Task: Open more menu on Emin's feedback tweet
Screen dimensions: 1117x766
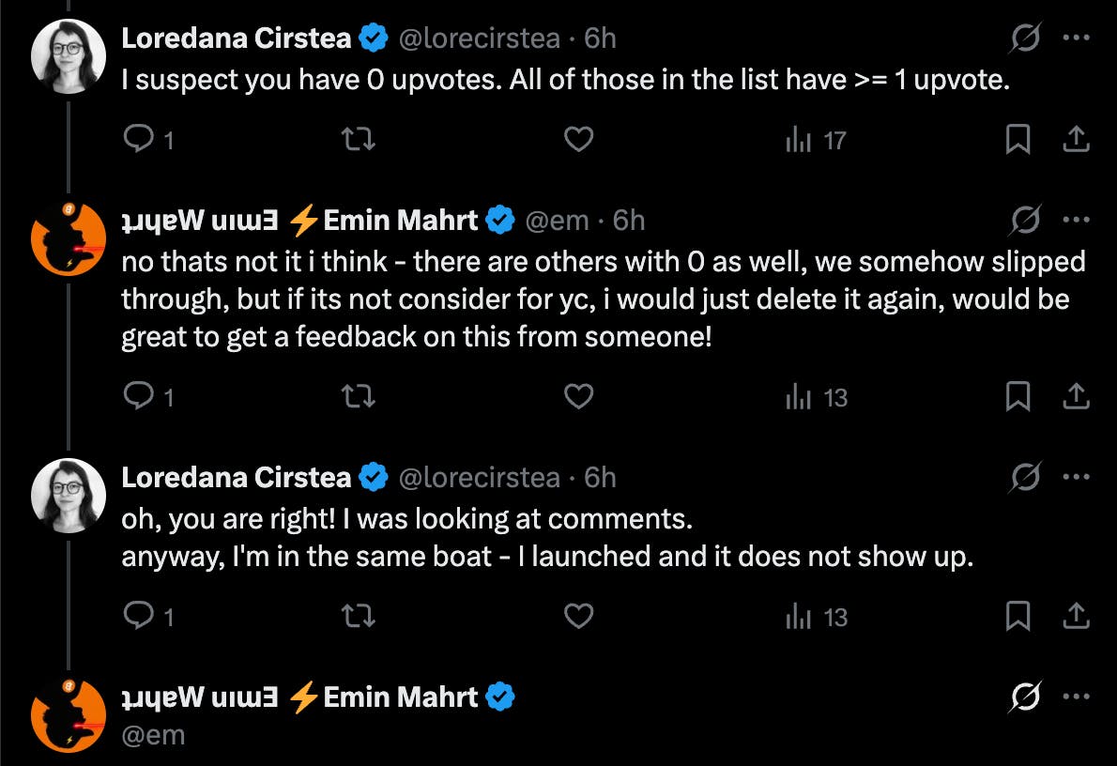Action: (x=1075, y=221)
